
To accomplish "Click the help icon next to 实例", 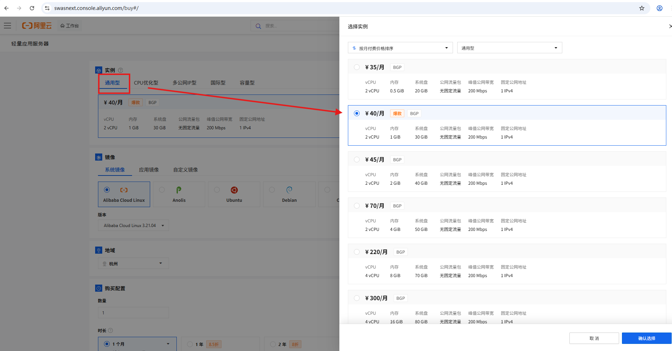I will 120,70.
